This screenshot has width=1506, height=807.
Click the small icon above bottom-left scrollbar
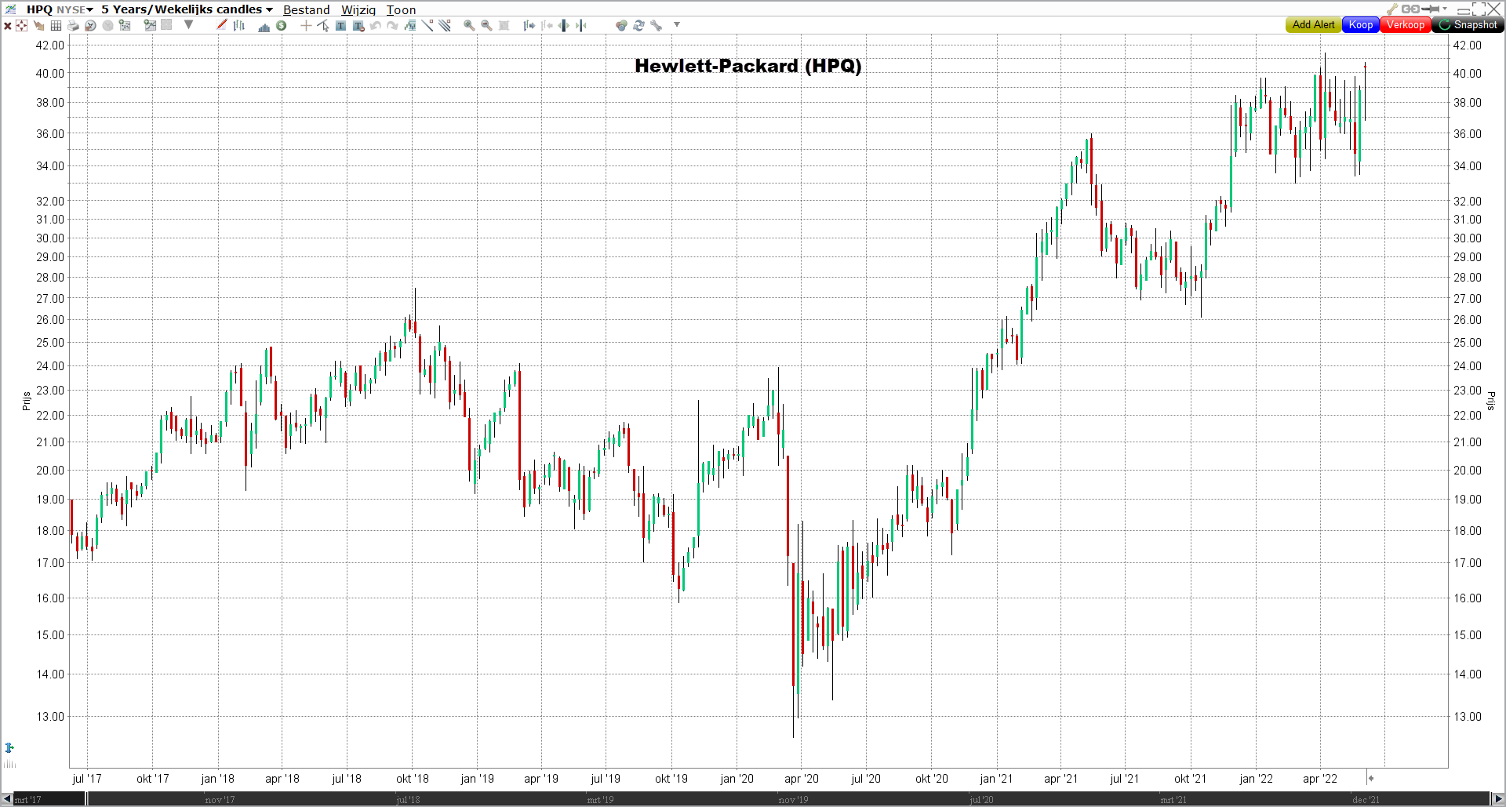[9, 747]
